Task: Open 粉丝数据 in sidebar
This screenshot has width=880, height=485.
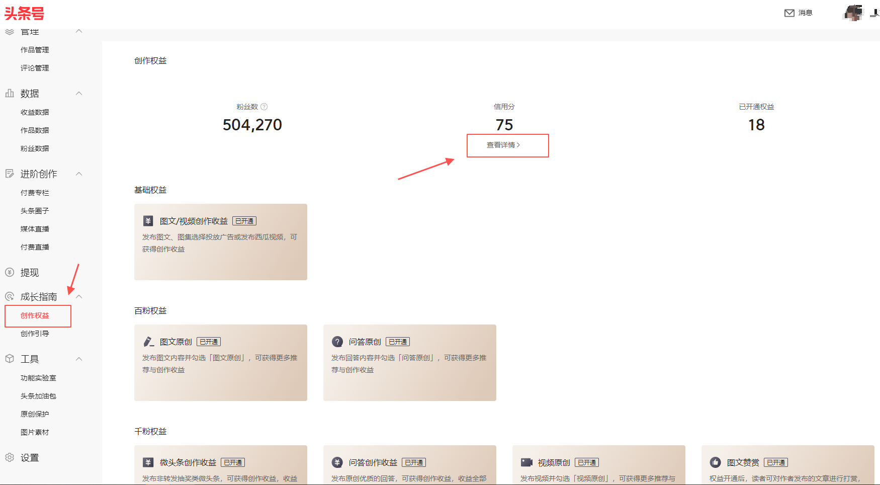Action: click(x=35, y=148)
